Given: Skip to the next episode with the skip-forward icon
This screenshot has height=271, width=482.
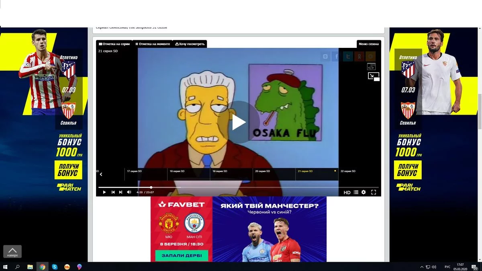Looking at the screenshot, I should (120, 192).
